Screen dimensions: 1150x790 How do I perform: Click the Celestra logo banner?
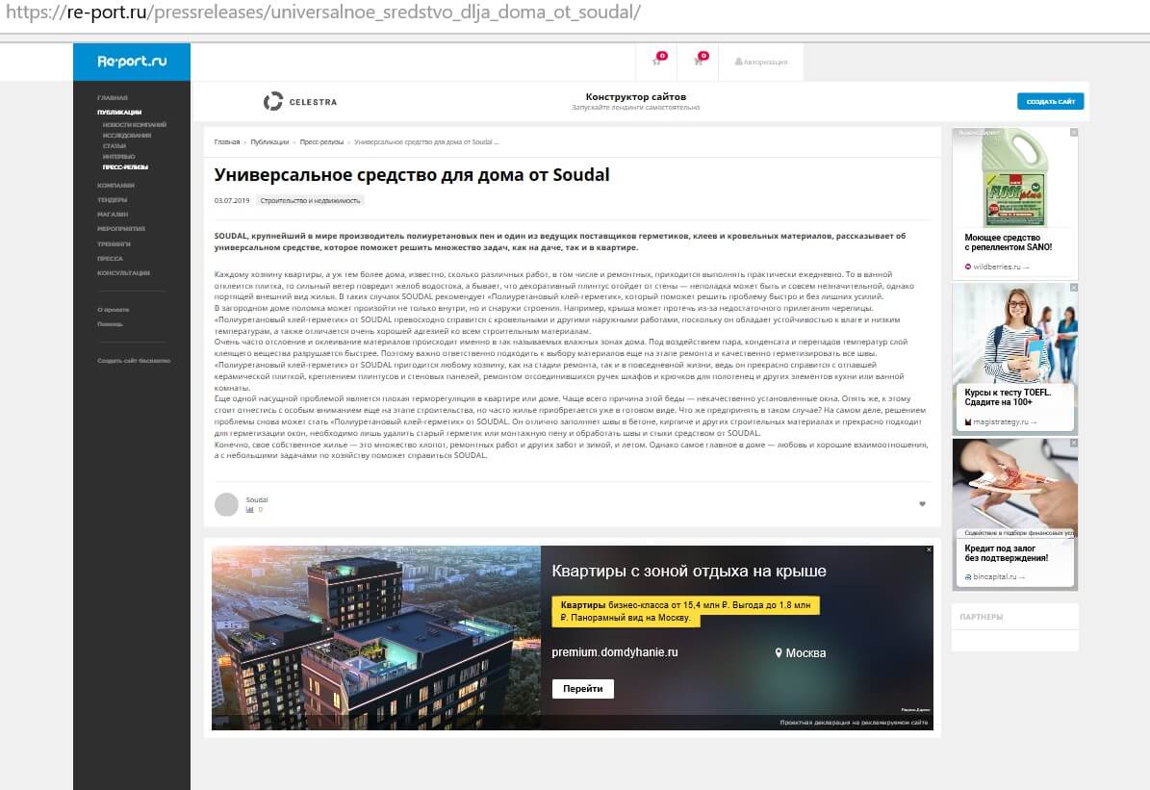pos(300,102)
